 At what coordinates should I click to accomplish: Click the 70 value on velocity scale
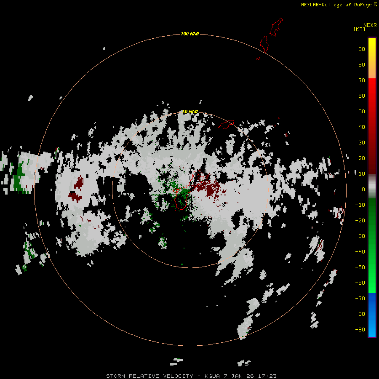[362, 80]
